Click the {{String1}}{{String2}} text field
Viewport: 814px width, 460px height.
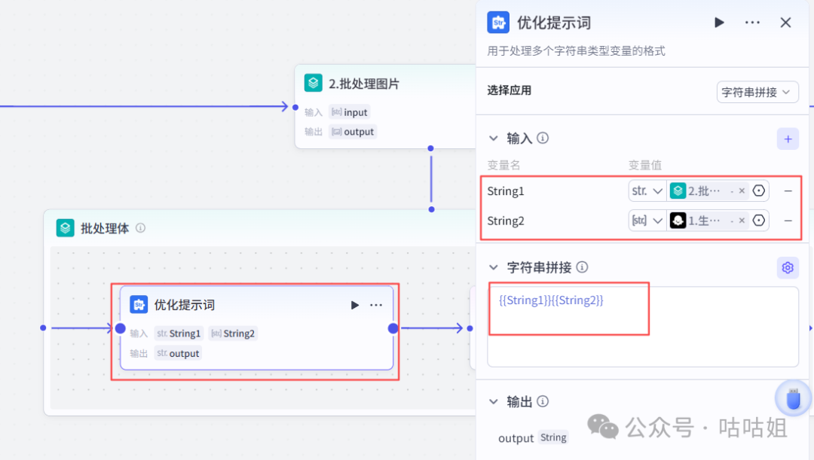569,308
